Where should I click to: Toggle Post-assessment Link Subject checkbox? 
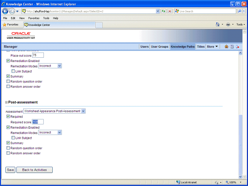pyautogui.click(x=13, y=138)
